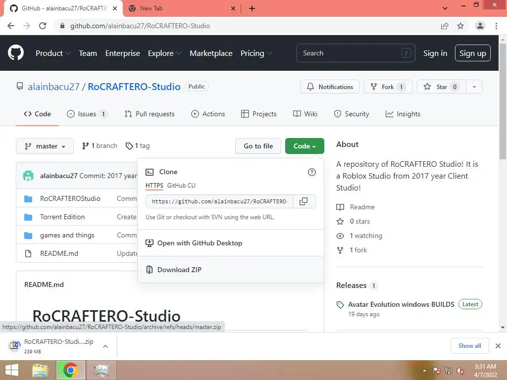Expand the Product menu
This screenshot has height=380, width=507.
53,53
